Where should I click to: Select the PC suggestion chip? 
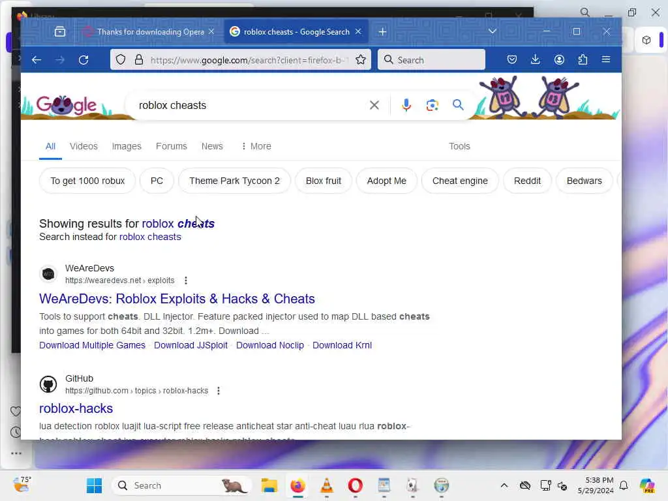(157, 181)
